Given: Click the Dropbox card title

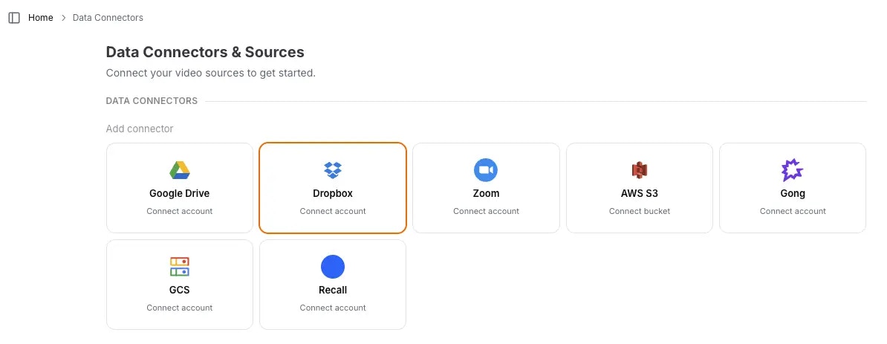Looking at the screenshot, I should click(x=333, y=193).
